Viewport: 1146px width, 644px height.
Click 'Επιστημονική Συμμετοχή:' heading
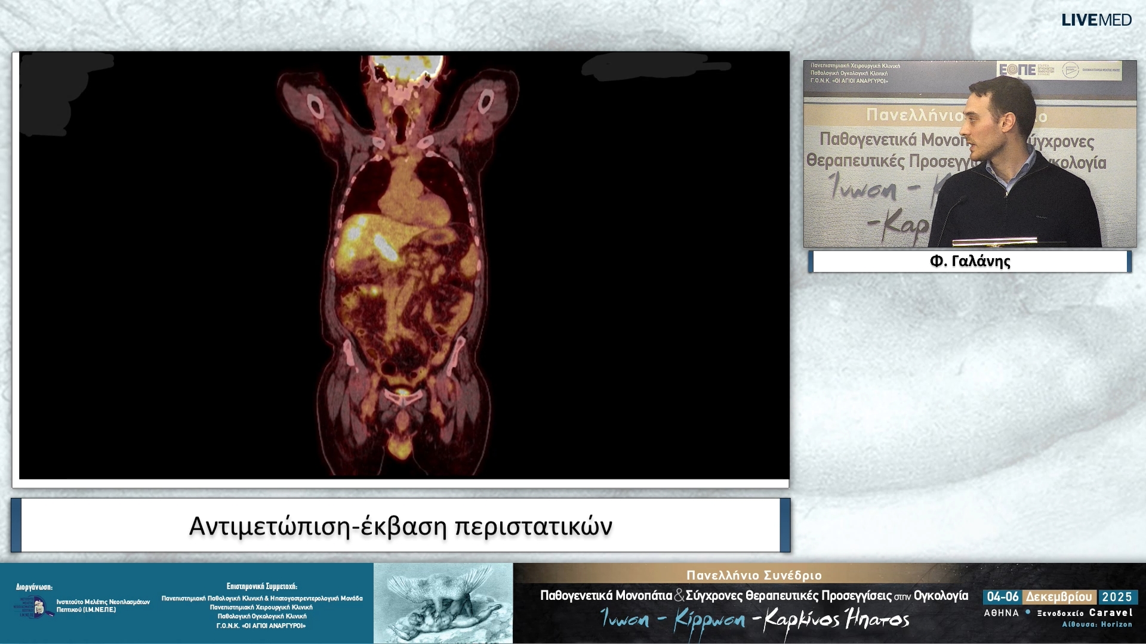tap(261, 586)
